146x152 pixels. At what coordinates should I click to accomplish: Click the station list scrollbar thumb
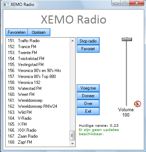coord(72,136)
